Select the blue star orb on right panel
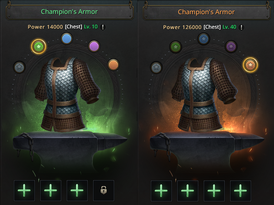The image size is (274, 205). (204, 39)
